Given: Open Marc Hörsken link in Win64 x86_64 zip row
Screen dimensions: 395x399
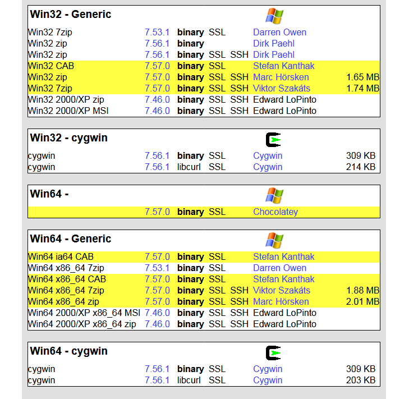Looking at the screenshot, I should click(x=281, y=301).
